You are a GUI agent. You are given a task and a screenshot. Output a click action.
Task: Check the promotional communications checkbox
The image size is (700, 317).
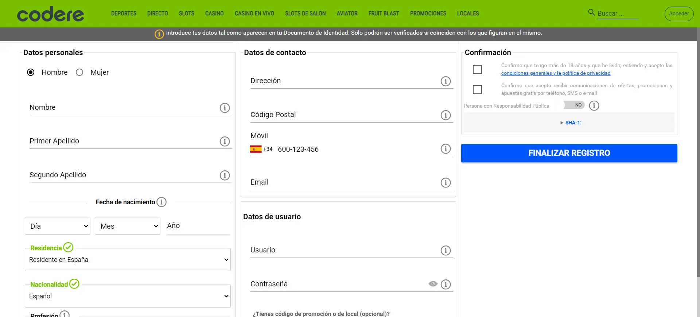(477, 89)
